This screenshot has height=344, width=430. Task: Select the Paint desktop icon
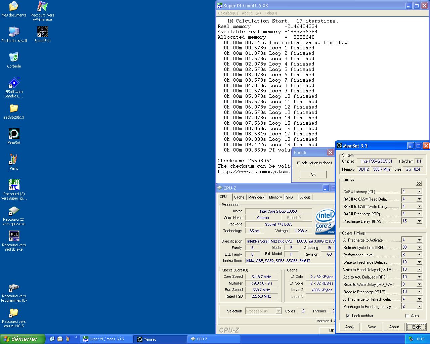14,159
